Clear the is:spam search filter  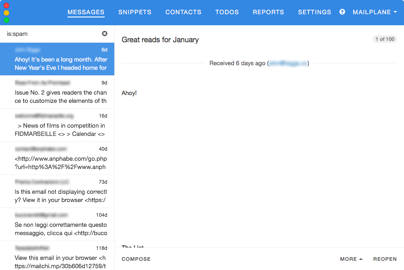[x=105, y=34]
